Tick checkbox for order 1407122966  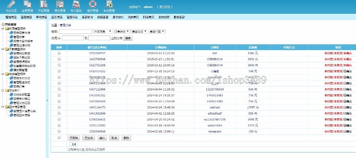[59, 89]
